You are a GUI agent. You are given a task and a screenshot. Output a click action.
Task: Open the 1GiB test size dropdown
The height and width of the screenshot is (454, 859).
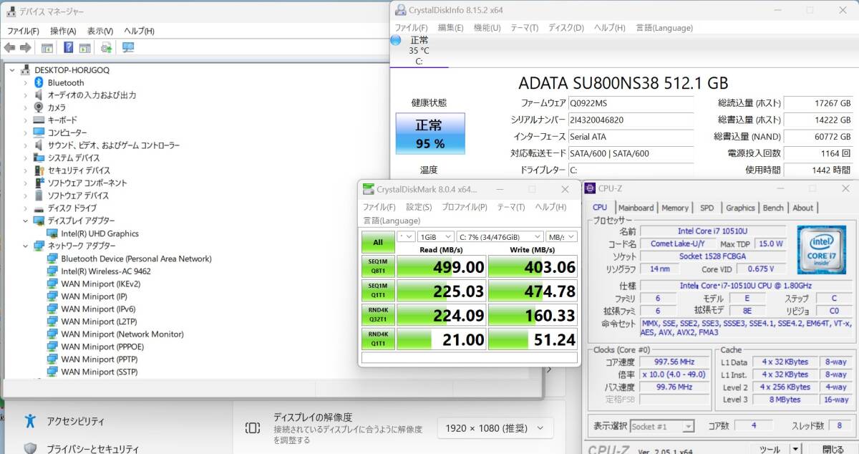(436, 236)
